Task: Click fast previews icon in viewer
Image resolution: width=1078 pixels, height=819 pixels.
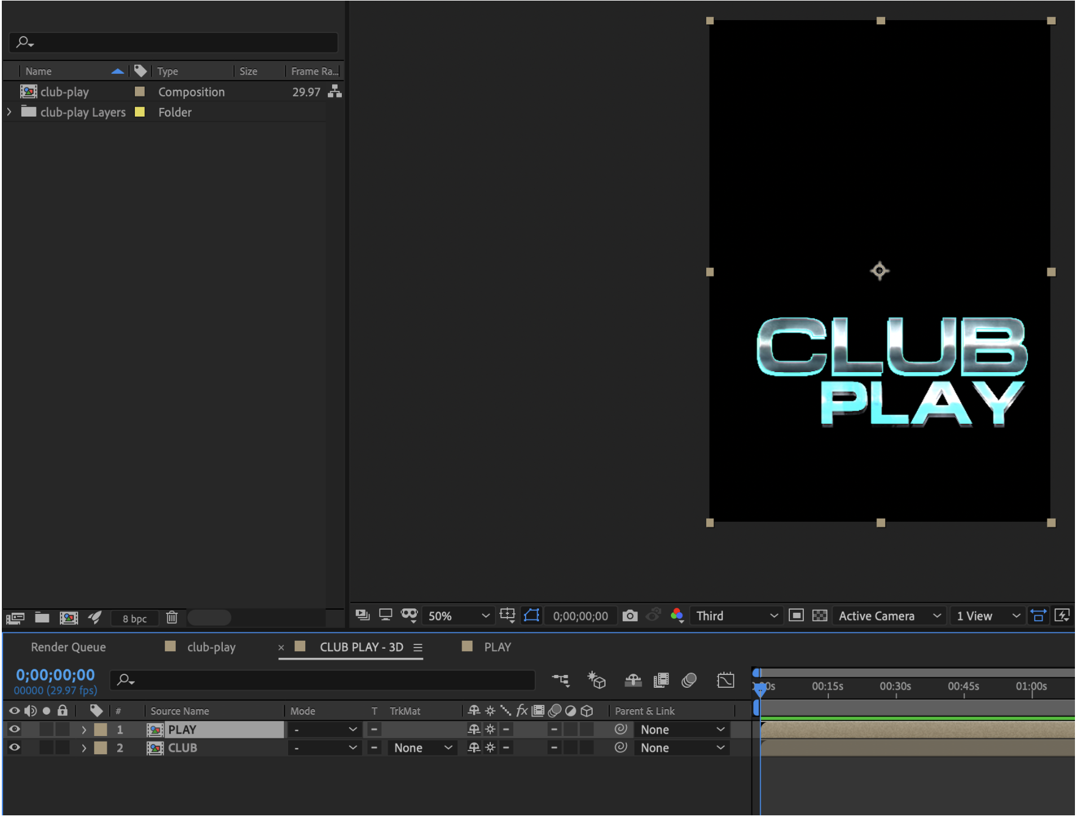Action: [x=1062, y=615]
